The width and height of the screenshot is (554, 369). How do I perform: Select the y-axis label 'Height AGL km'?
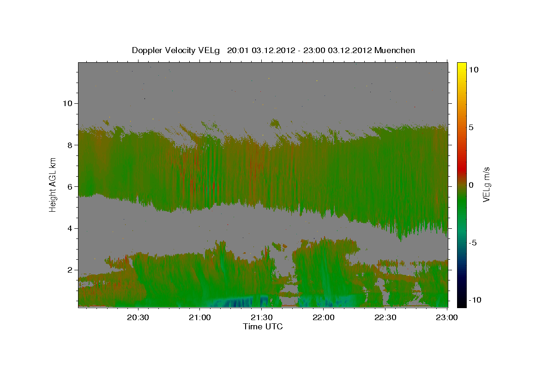[53, 184]
